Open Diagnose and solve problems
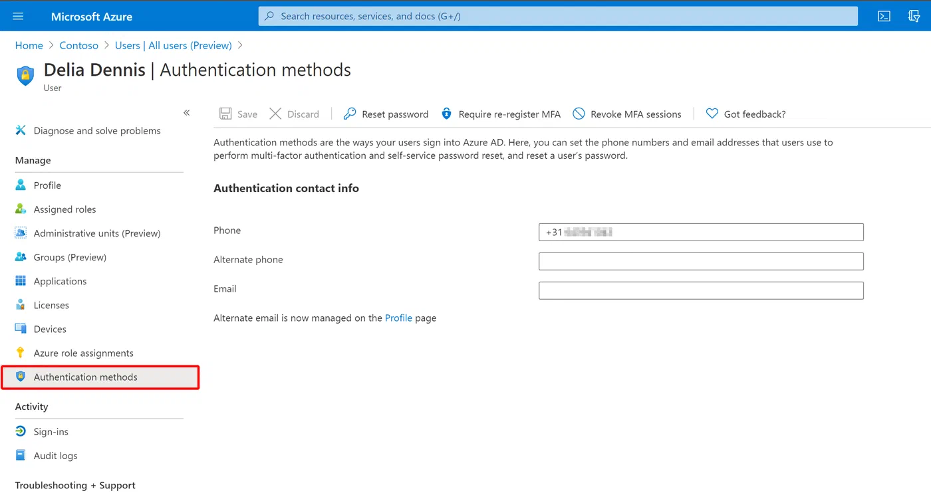Viewport: 931px width, 495px height. (x=97, y=131)
